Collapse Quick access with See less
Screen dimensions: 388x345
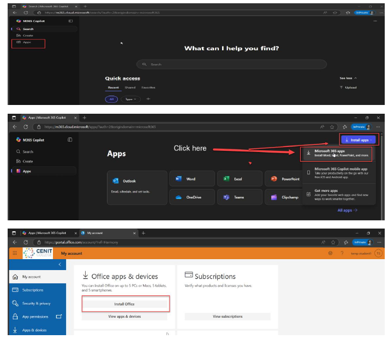coord(348,78)
